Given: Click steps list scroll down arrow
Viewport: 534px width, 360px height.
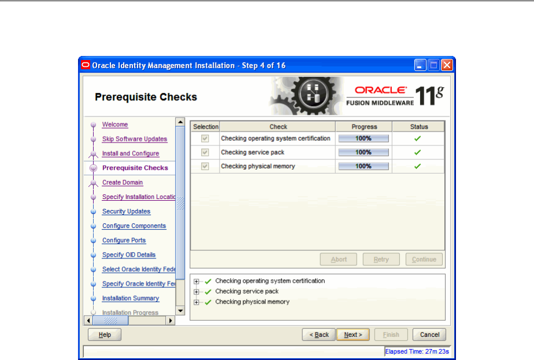Looking at the screenshot, I should tap(180, 311).
